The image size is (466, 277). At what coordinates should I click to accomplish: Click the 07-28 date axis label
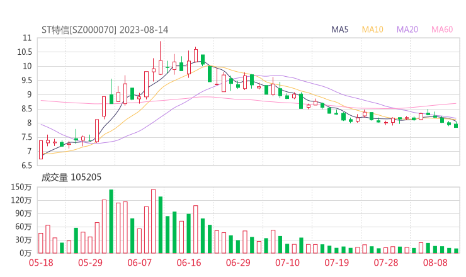pyautogui.click(x=386, y=263)
